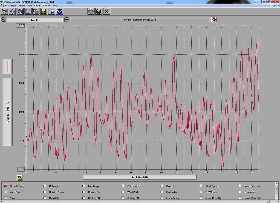Toggle the Outside Temp checkbox

click(5, 186)
